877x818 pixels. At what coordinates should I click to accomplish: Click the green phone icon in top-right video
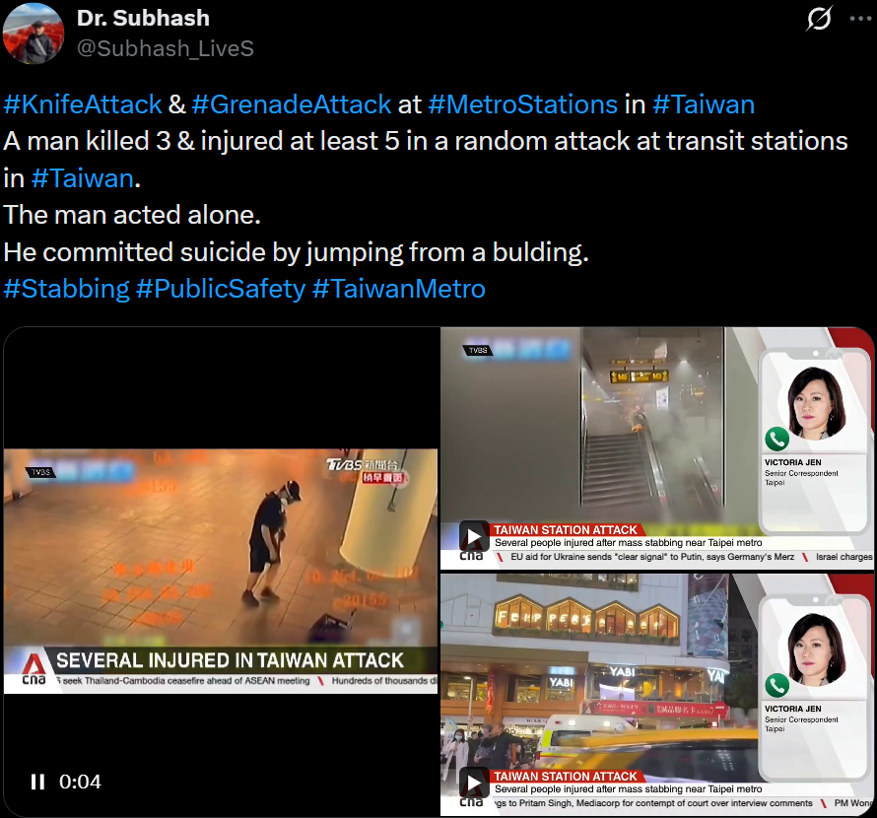[x=776, y=440]
